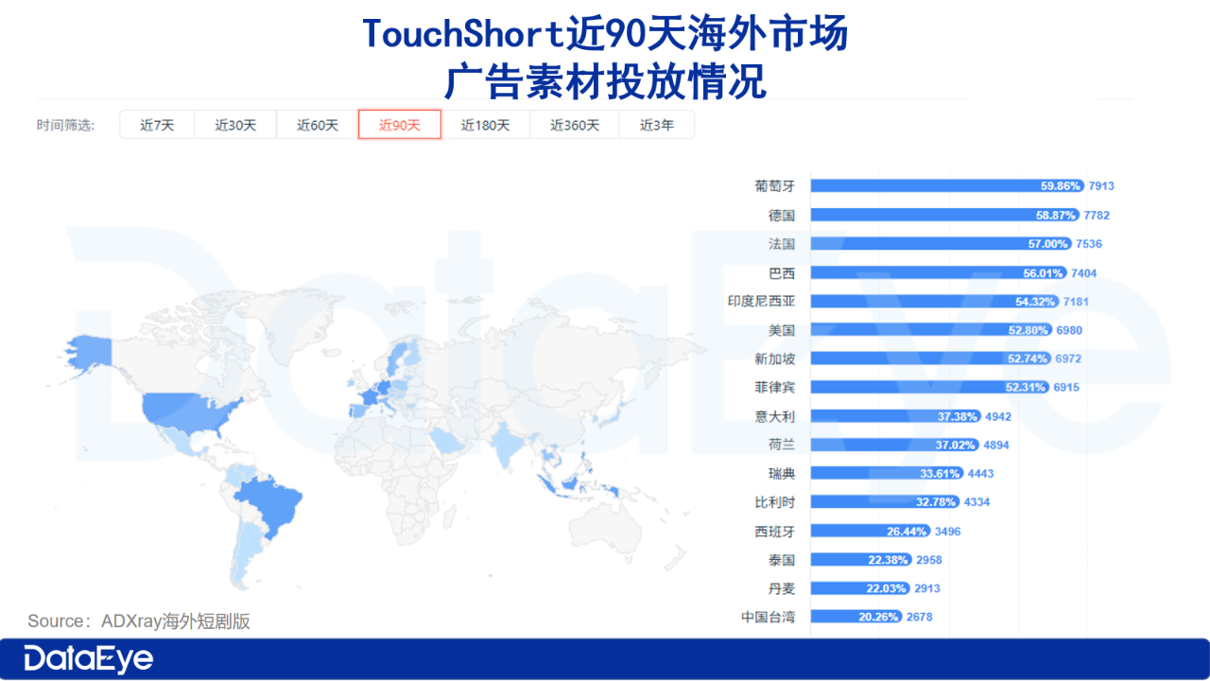
Task: Select the 意大利 37.38% bar
Action: (x=896, y=416)
